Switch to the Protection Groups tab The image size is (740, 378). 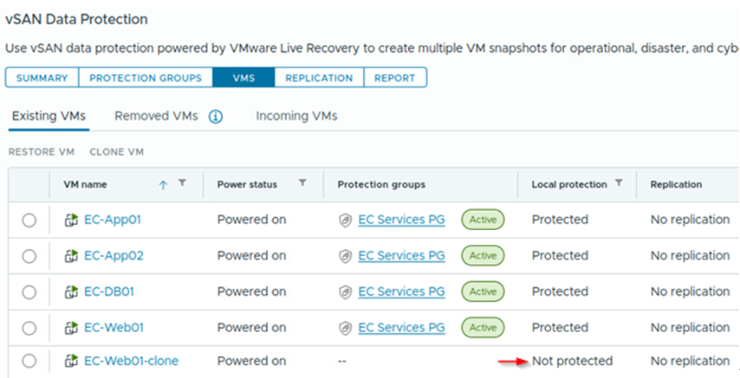tap(146, 78)
